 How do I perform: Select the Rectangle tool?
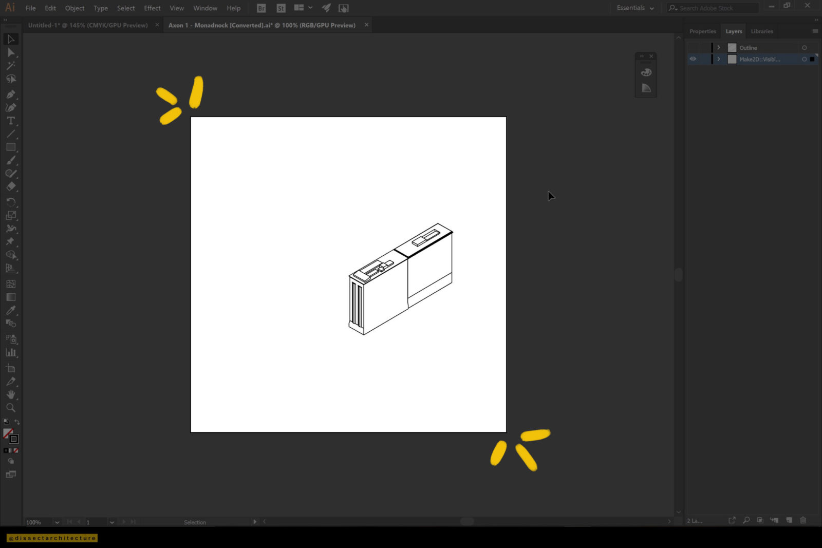(x=11, y=147)
